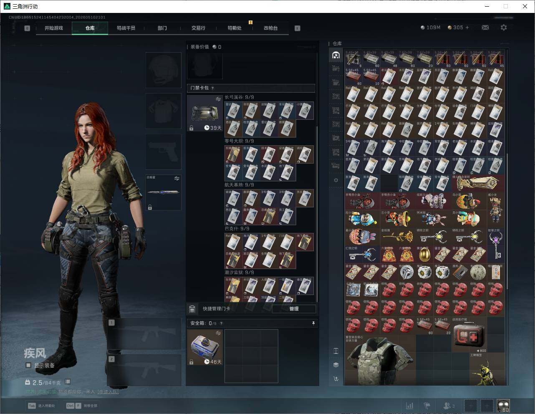Screen dimensions: 535x414
Task: Open the 开始游戏 tab
Action: click(54, 28)
